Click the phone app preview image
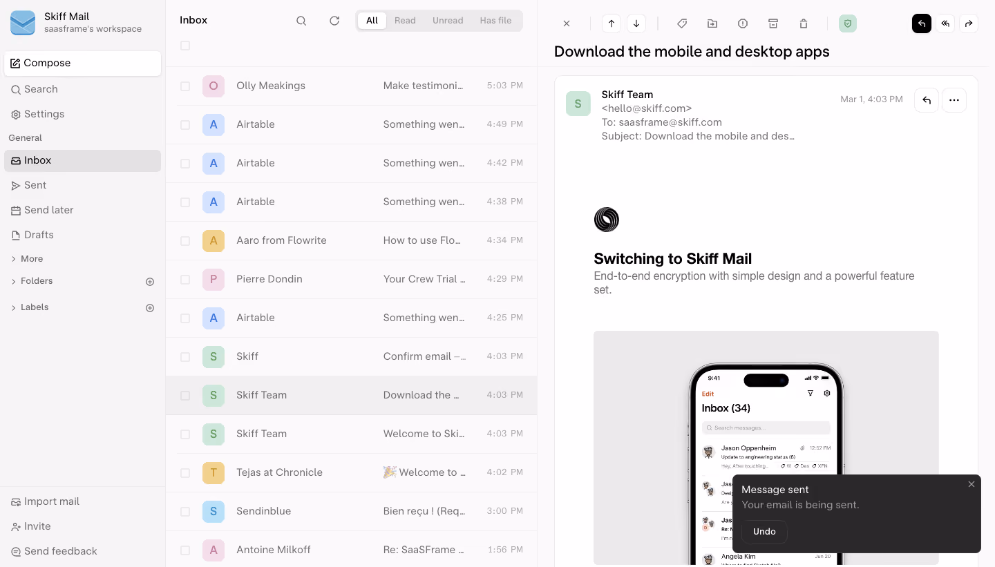Screen dimensions: 995x567 pyautogui.click(x=766, y=448)
